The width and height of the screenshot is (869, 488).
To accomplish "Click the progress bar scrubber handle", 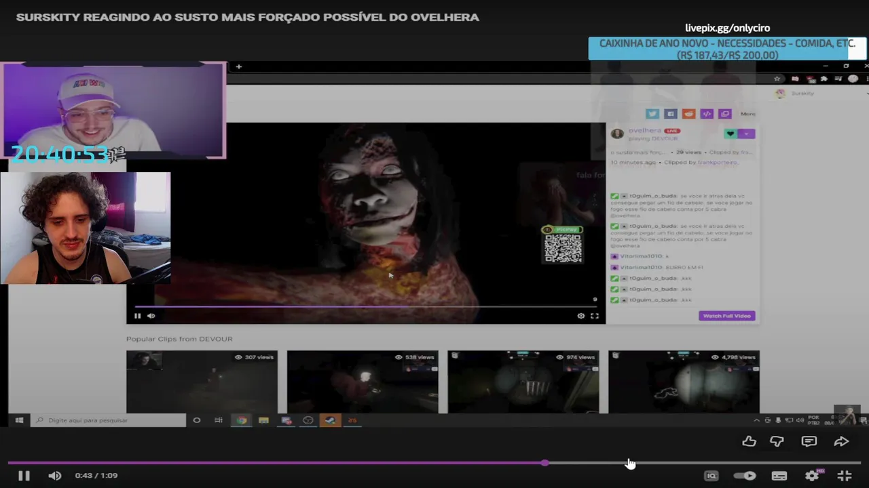I will (x=545, y=463).
